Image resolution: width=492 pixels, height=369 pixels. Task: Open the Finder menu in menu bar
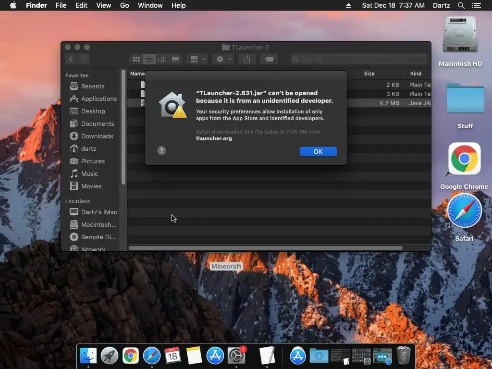point(37,5)
